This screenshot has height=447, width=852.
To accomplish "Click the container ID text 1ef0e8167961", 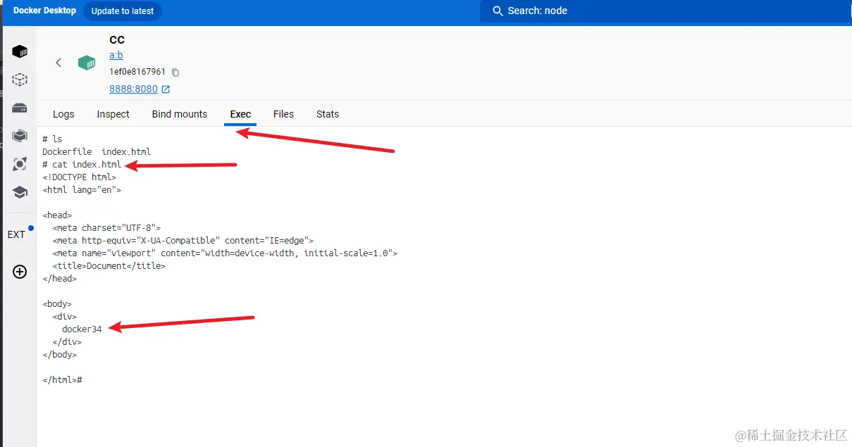I will pyautogui.click(x=137, y=72).
